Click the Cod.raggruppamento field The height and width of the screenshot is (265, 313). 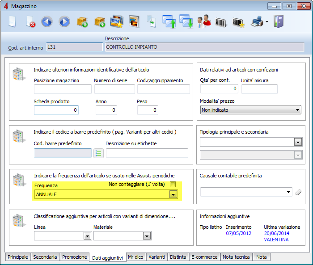click(x=164, y=89)
